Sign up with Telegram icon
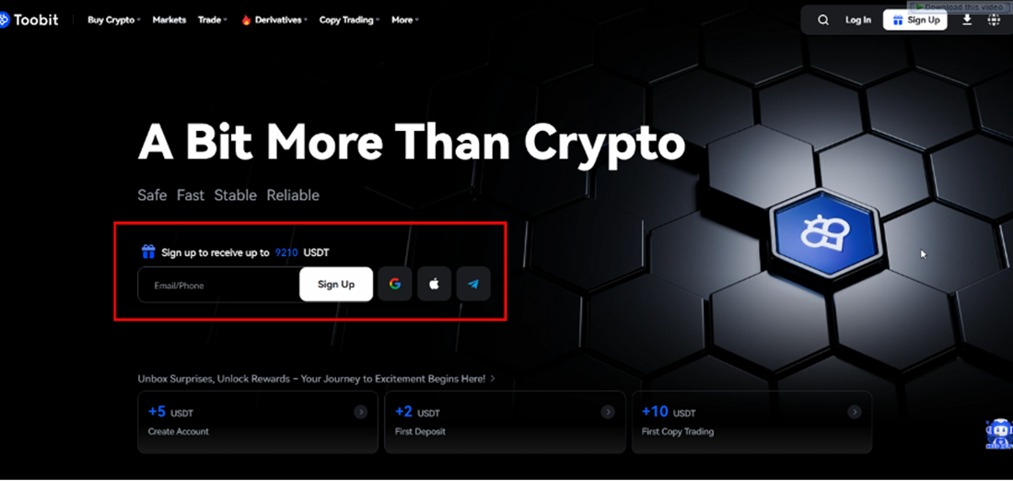Screen dimensions: 1013x481 tap(473, 284)
